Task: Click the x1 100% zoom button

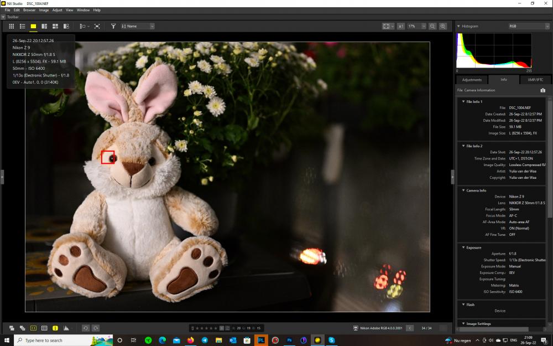Action: point(400,26)
